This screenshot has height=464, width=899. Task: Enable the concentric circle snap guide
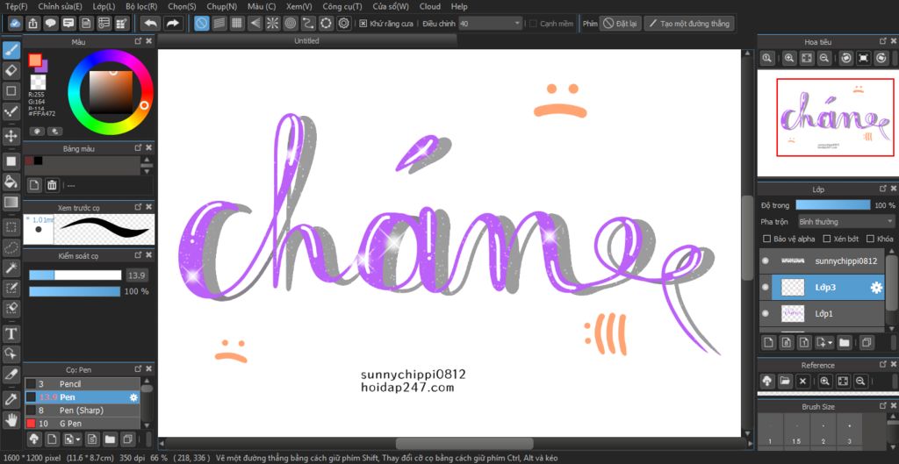[290, 24]
